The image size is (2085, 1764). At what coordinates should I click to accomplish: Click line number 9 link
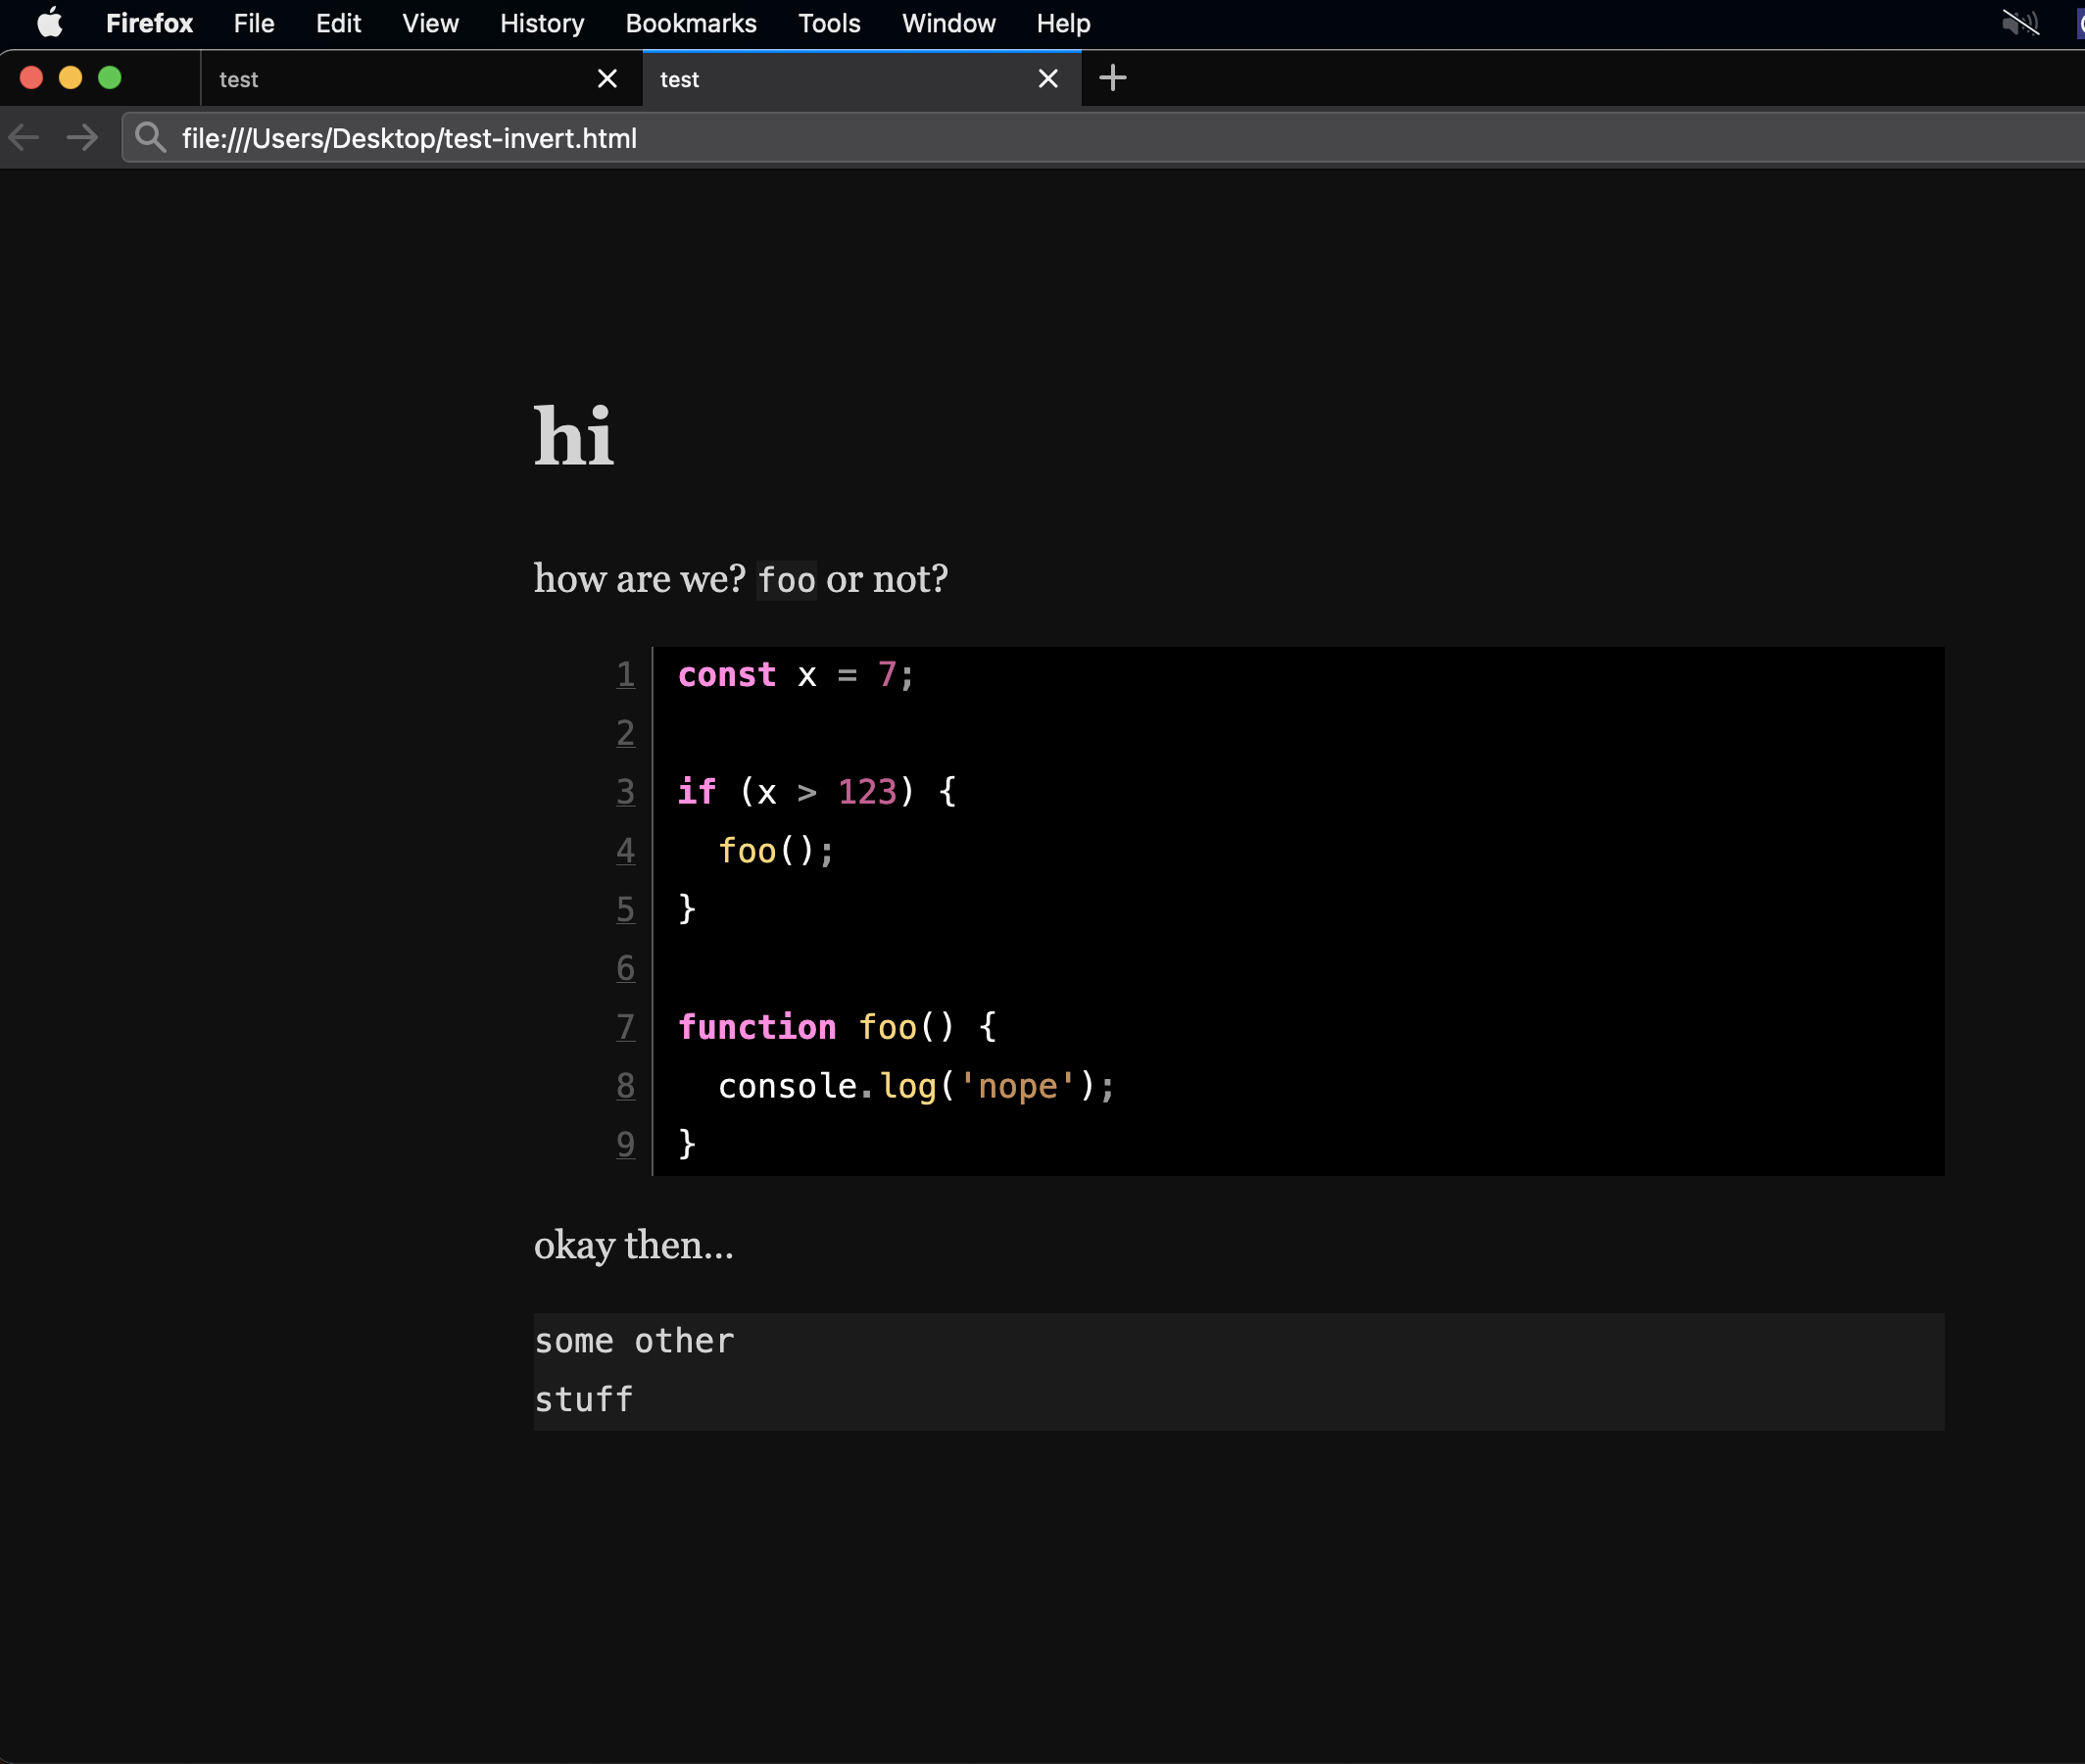click(626, 1144)
